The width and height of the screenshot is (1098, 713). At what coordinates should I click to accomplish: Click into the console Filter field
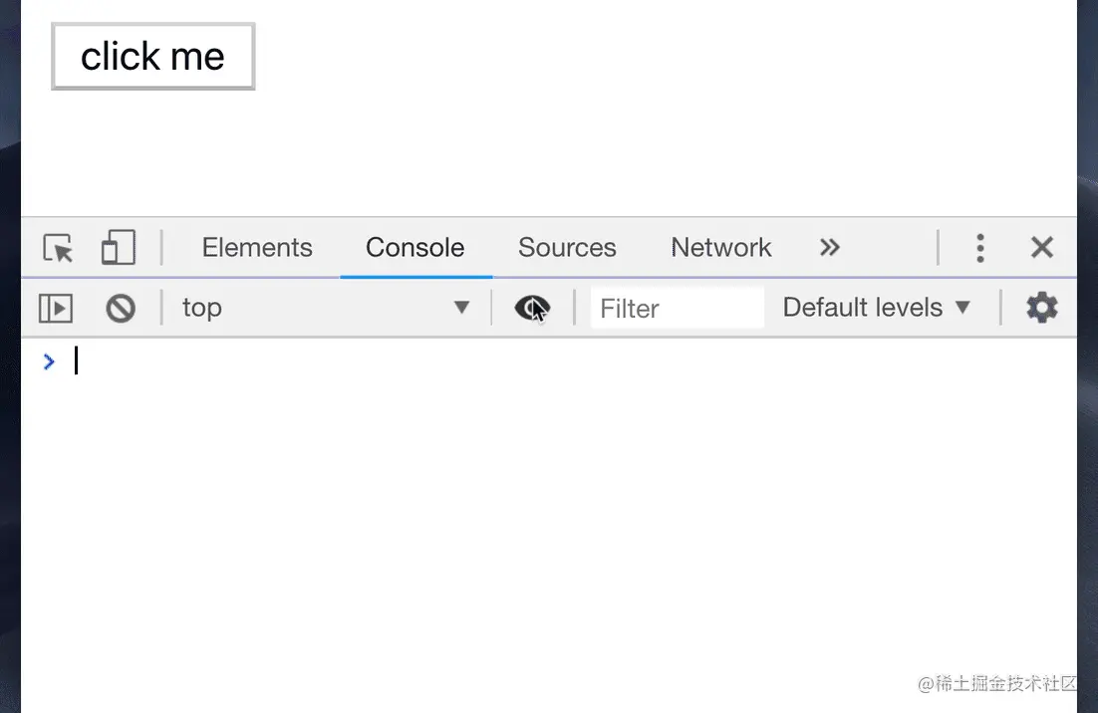pyautogui.click(x=678, y=309)
